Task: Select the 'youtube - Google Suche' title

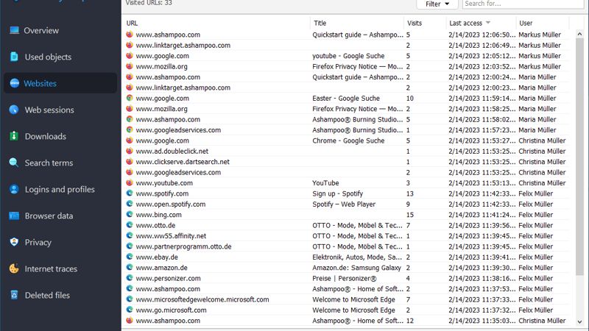Action: tap(348, 56)
